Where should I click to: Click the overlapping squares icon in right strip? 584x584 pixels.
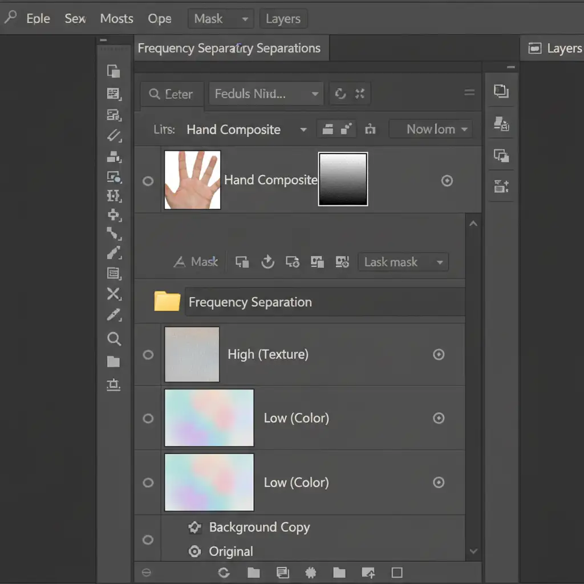pos(501,91)
